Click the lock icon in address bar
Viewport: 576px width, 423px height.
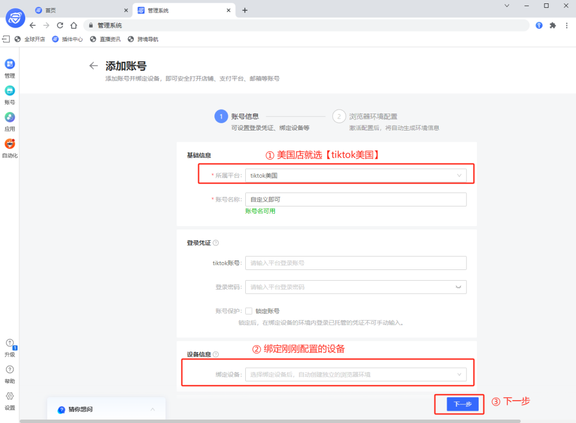pyautogui.click(x=91, y=25)
